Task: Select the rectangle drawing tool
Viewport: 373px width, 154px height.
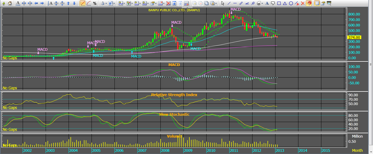Action: coord(279,3)
